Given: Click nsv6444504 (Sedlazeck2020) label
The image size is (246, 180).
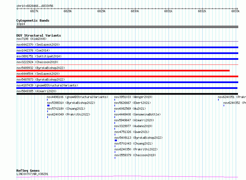Looking at the screenshot, I should 38,74.
